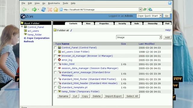193x108 pixels.
Task: Click the acl_users User Folder row icon
Action: pyautogui.click(x=59, y=52)
